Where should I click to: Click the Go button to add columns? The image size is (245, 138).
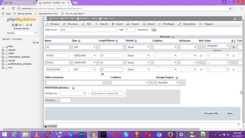154,30
